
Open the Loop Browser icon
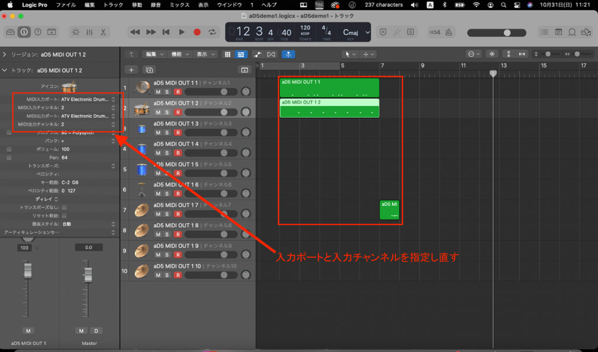point(572,32)
